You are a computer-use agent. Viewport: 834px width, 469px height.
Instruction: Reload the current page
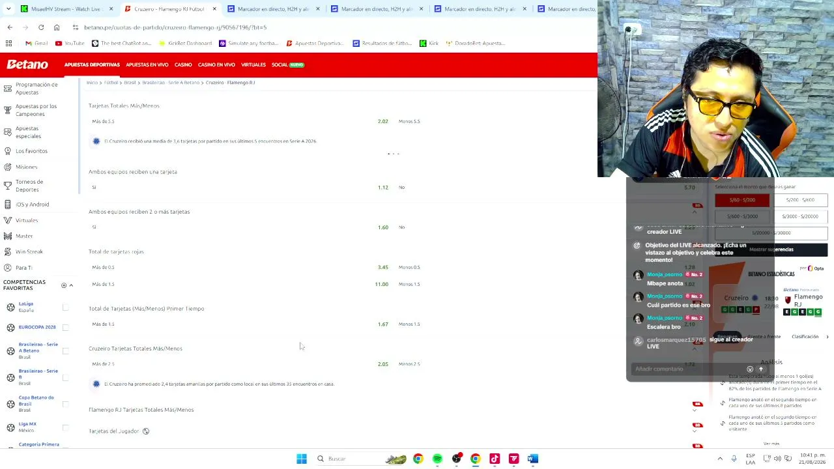41,27
